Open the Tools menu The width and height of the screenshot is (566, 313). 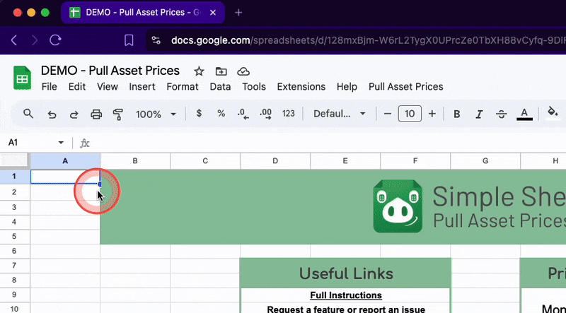[x=254, y=87]
